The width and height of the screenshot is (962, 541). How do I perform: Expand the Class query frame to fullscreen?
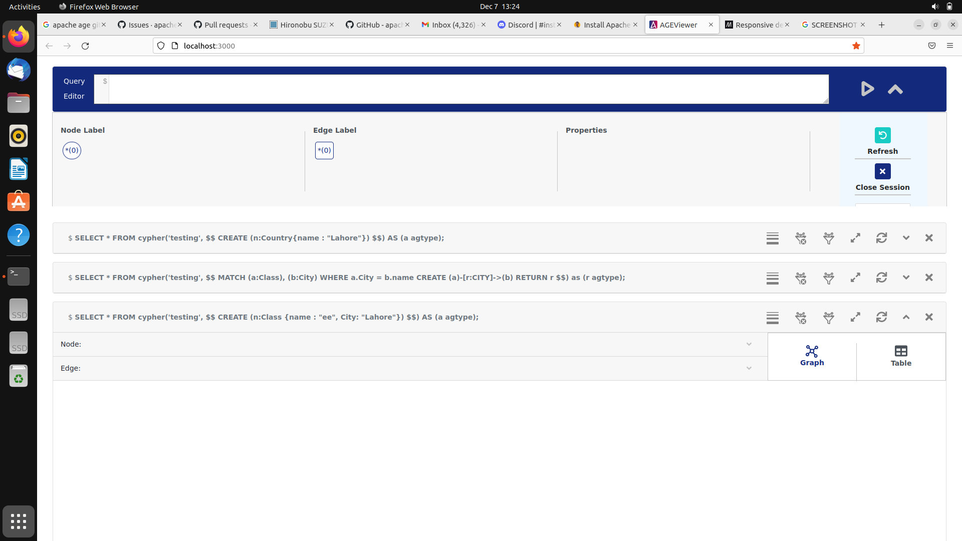point(855,317)
